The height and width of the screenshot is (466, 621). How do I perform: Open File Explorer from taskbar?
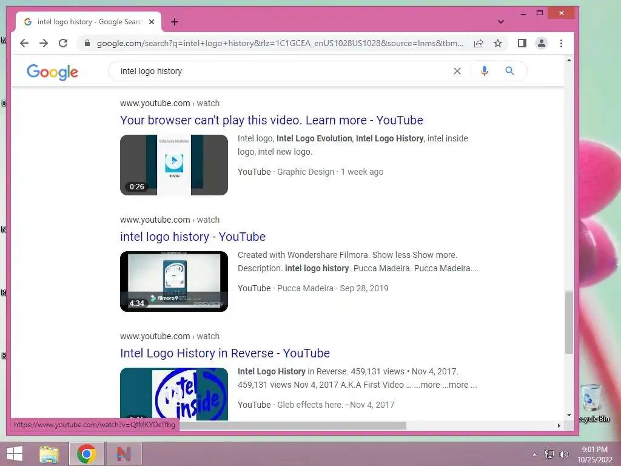[49, 454]
